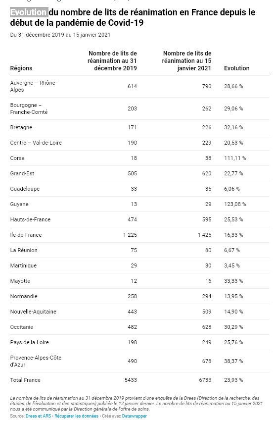Select the Provence-Alpes-Côte d'Azur region cell
The height and width of the screenshot is (422, 274).
(x=36, y=361)
